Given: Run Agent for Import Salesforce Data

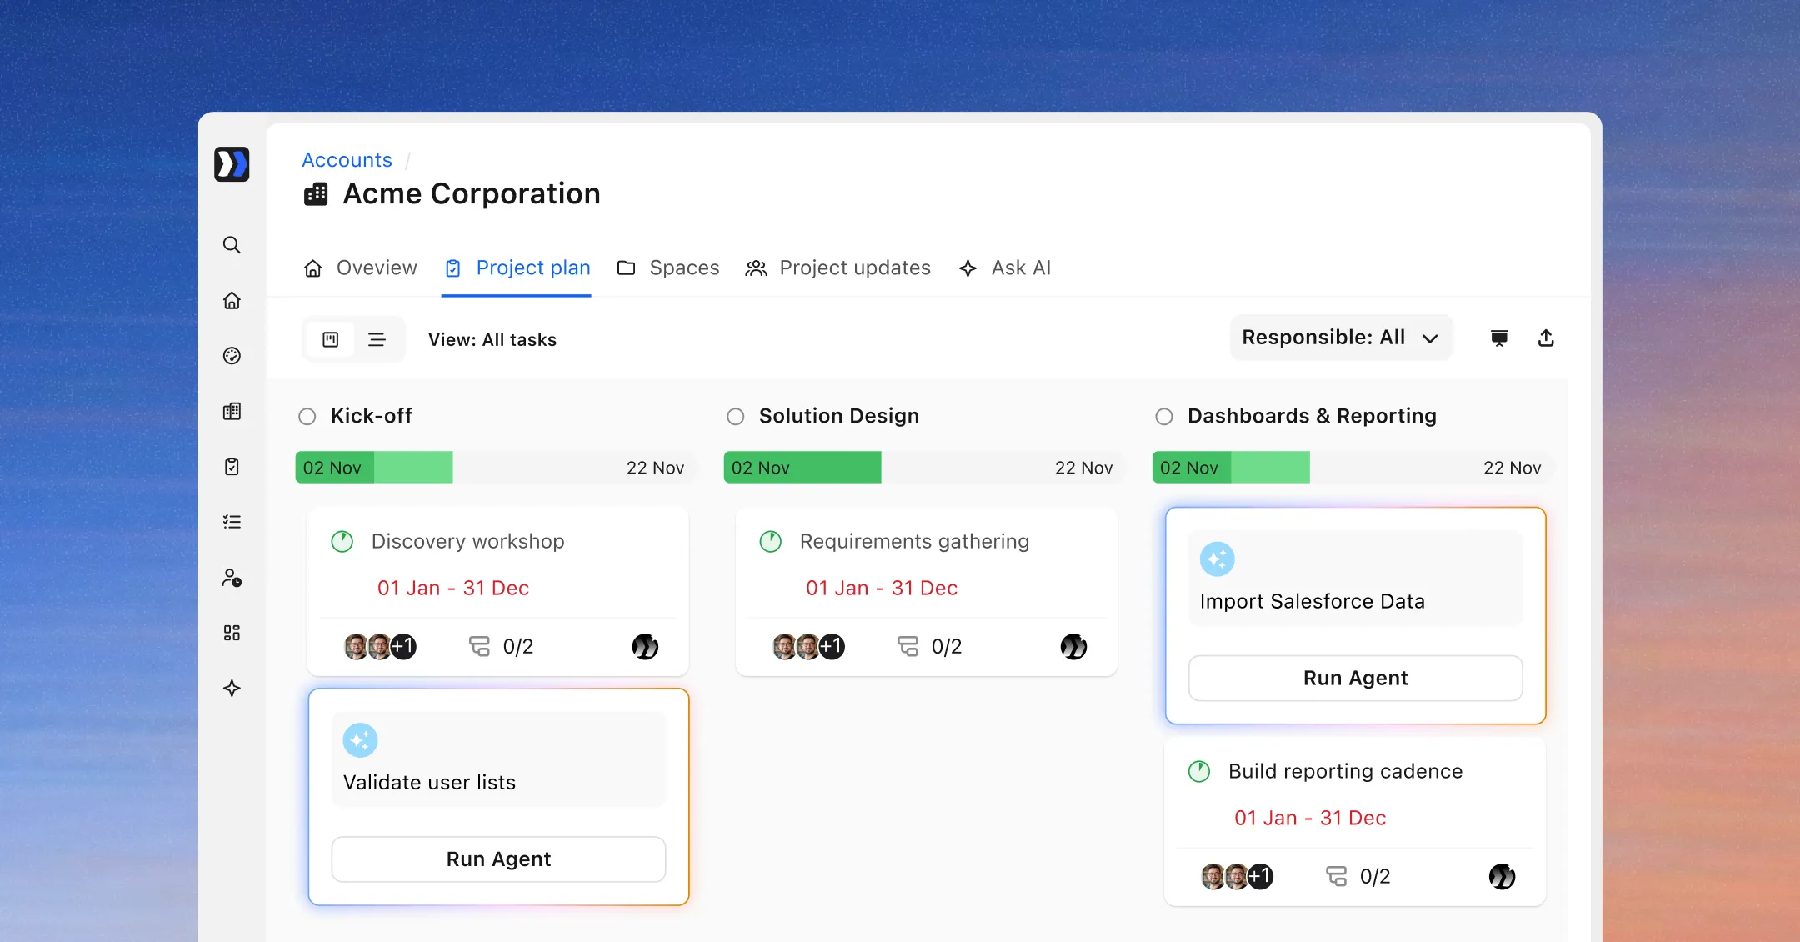Looking at the screenshot, I should [x=1355, y=679].
